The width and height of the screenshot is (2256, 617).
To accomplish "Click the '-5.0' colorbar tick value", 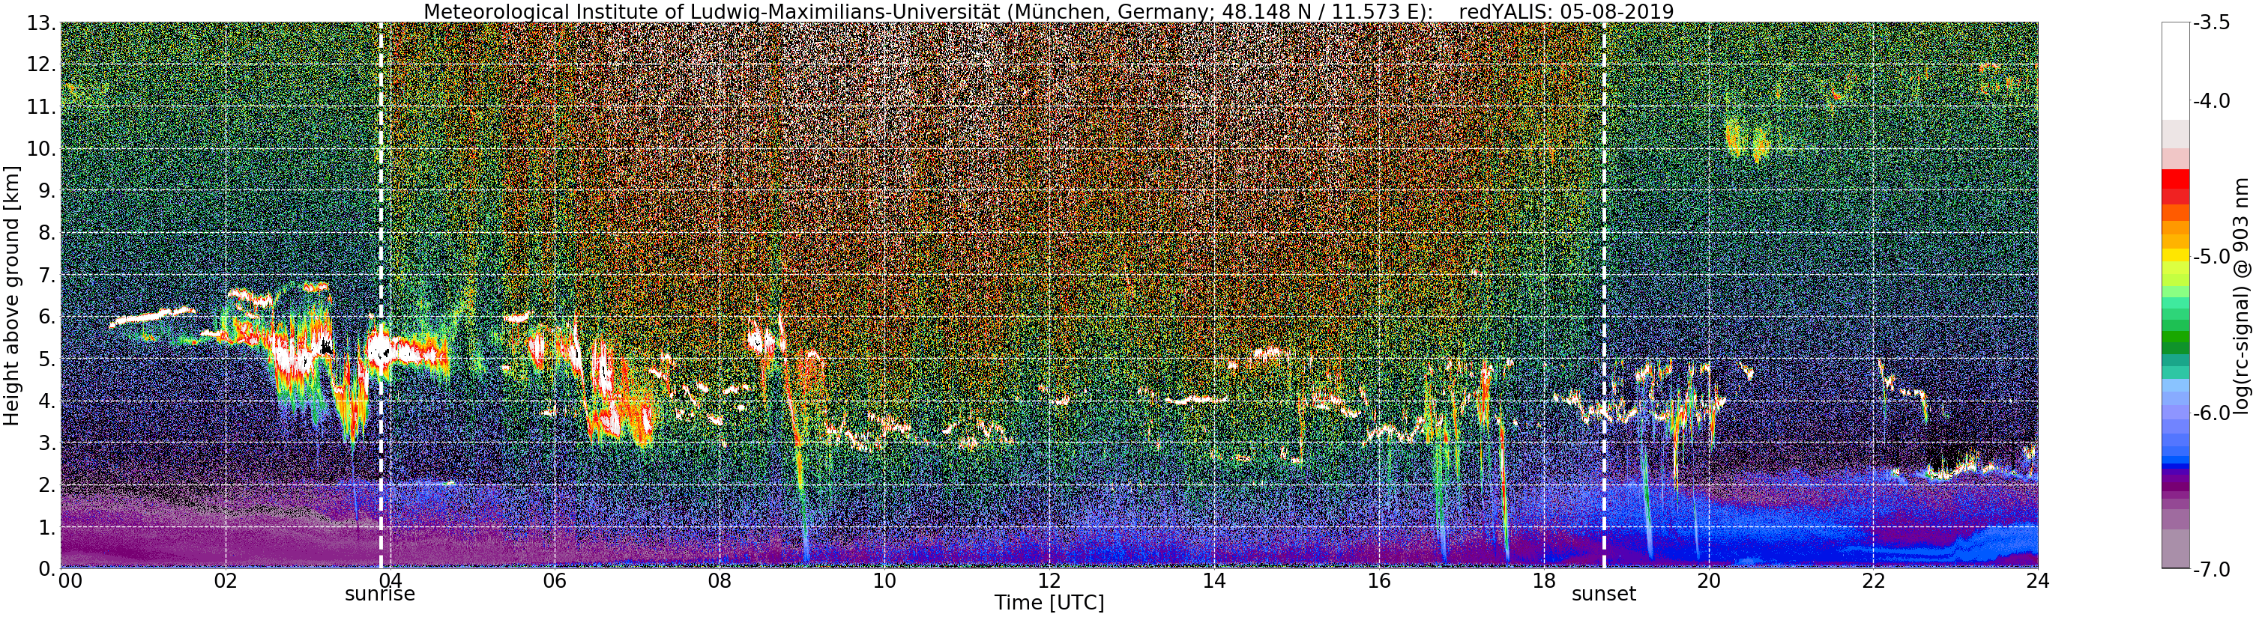I will pyautogui.click(x=2211, y=258).
